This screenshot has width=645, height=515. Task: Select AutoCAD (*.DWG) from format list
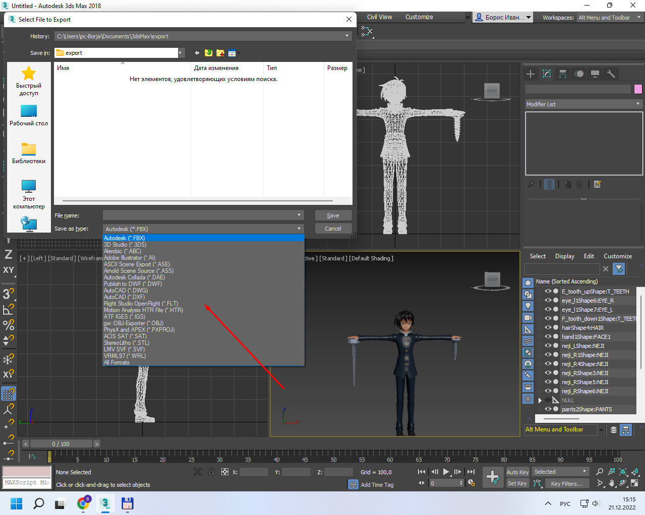tap(126, 290)
